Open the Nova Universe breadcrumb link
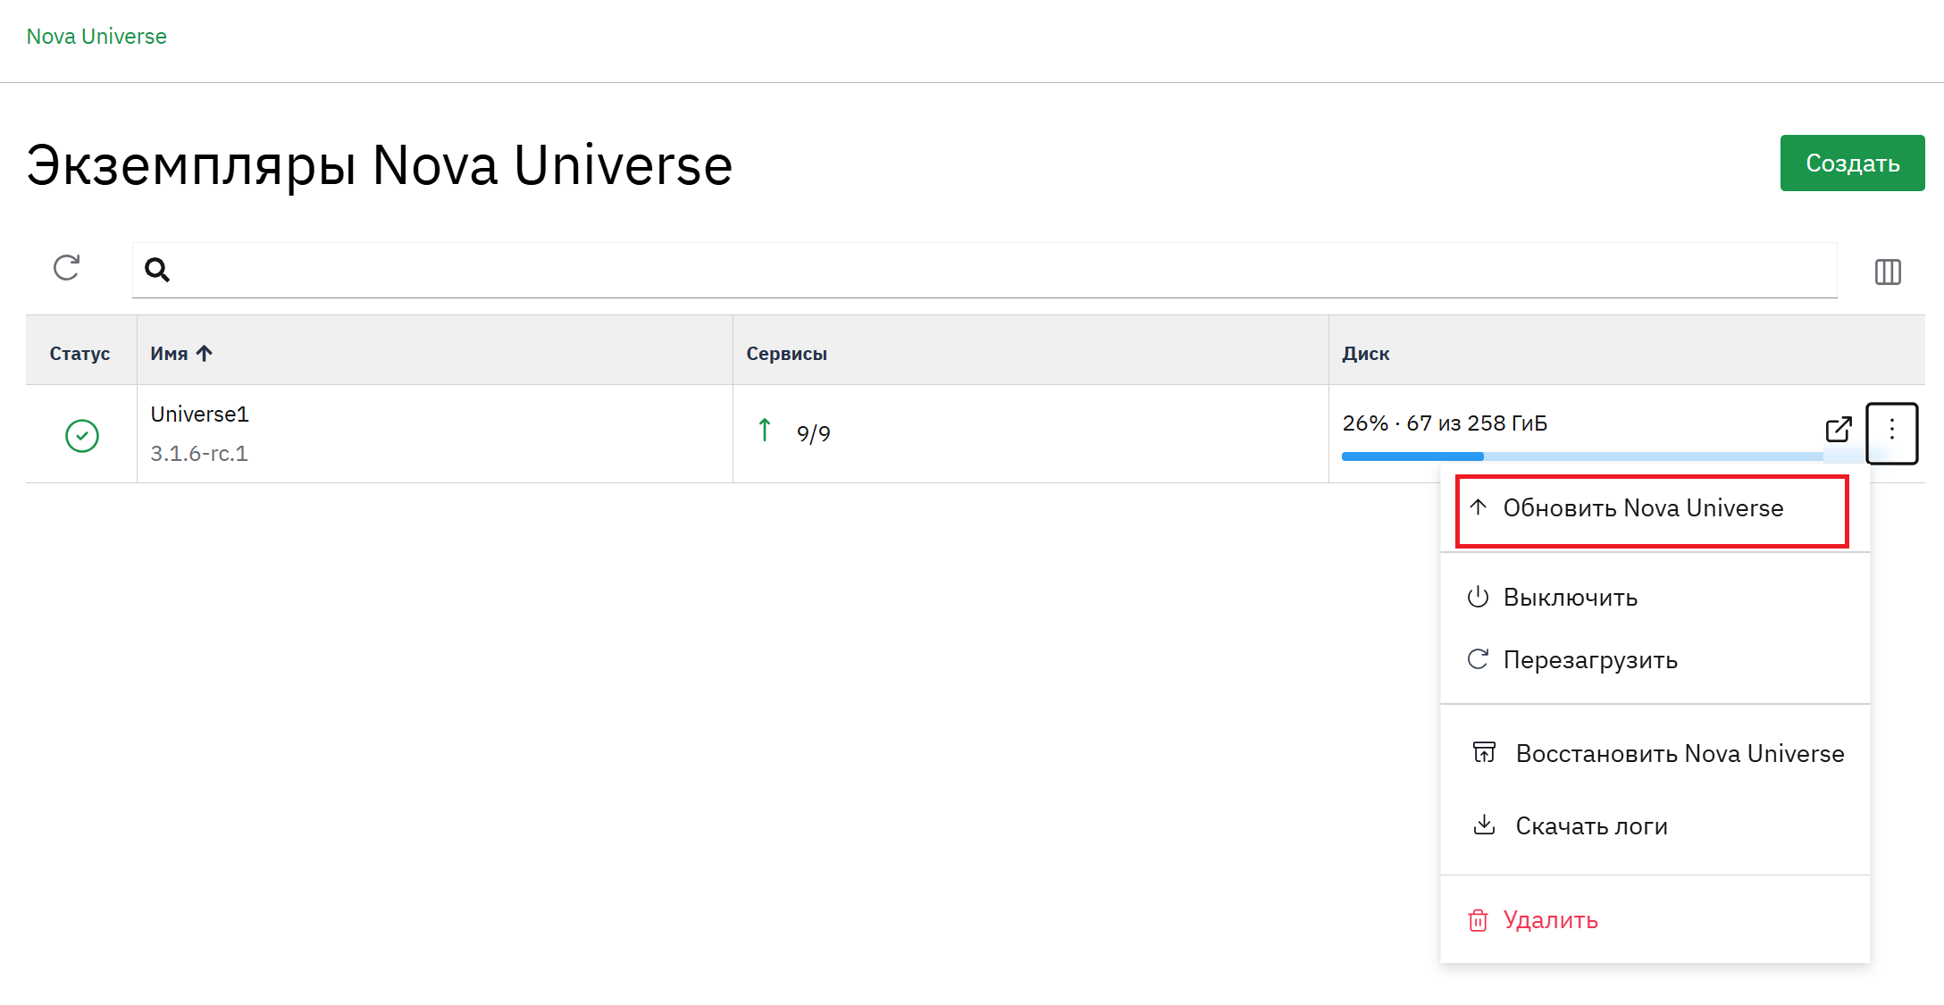Viewport: 1944px width, 1005px height. pyautogui.click(x=96, y=37)
